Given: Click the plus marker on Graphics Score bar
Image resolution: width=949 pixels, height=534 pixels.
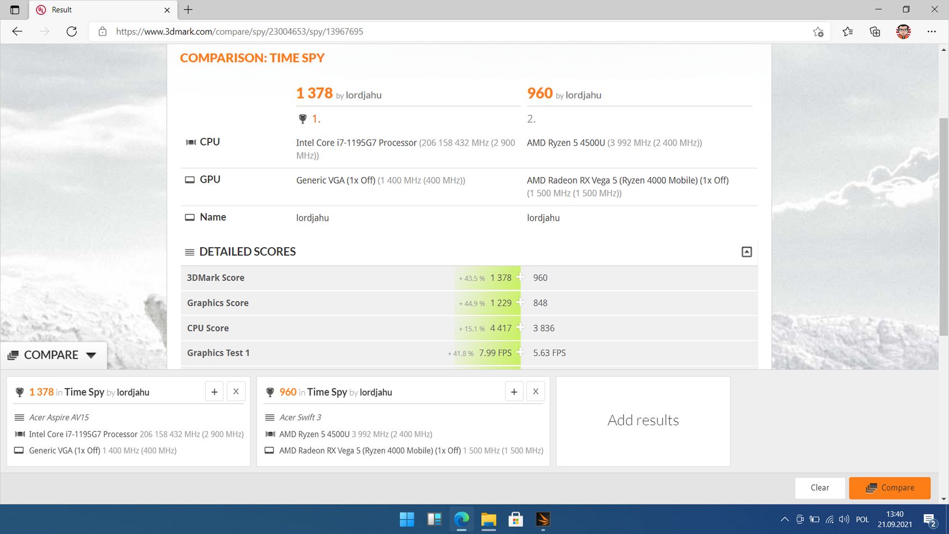Looking at the screenshot, I should coord(520,302).
